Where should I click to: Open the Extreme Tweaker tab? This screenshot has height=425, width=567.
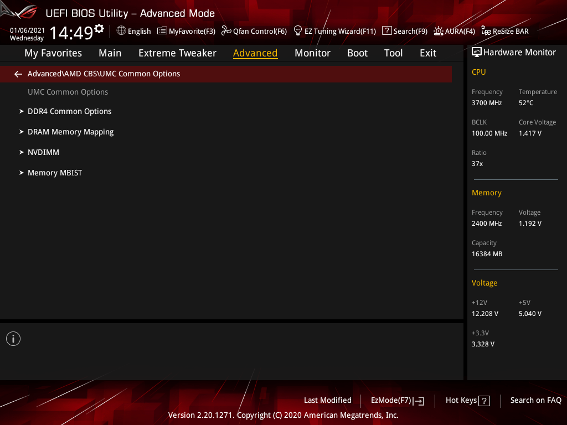[x=177, y=53]
